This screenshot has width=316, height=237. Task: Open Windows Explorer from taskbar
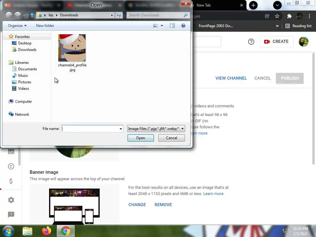coord(27,231)
